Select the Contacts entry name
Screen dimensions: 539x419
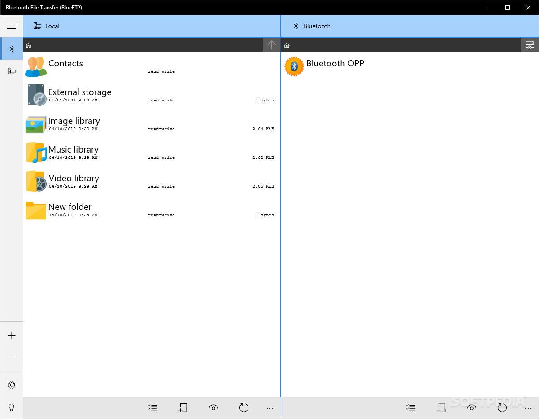(65, 63)
